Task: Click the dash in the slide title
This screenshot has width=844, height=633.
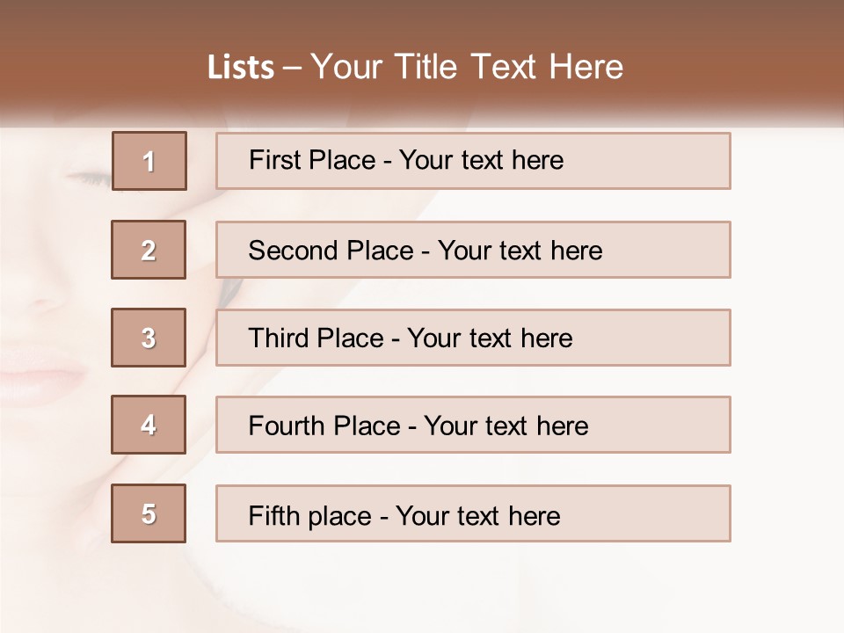Action: coord(293,68)
